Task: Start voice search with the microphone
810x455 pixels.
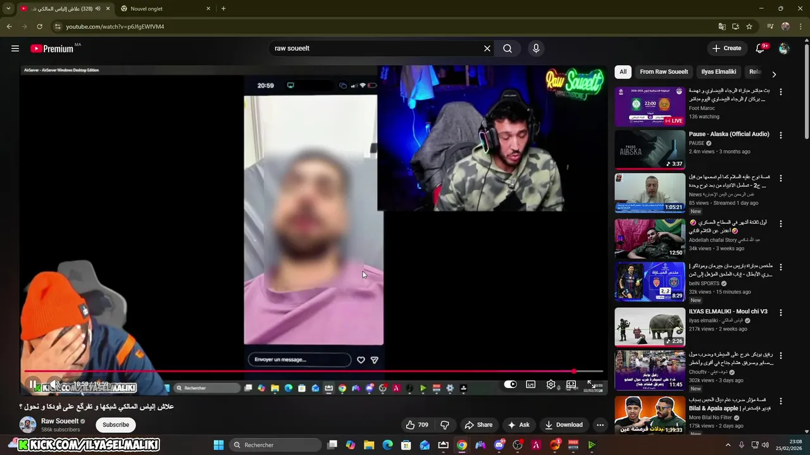Action: coord(536,48)
